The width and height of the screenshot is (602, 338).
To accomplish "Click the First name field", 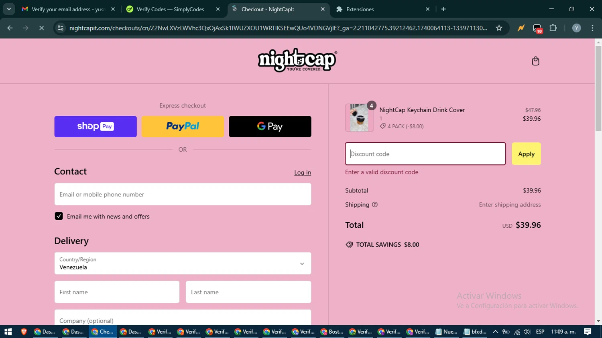I will point(117,292).
